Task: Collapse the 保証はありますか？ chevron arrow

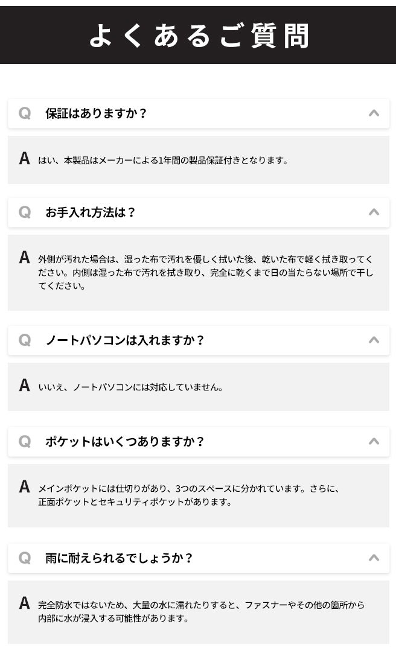Action: (x=374, y=113)
